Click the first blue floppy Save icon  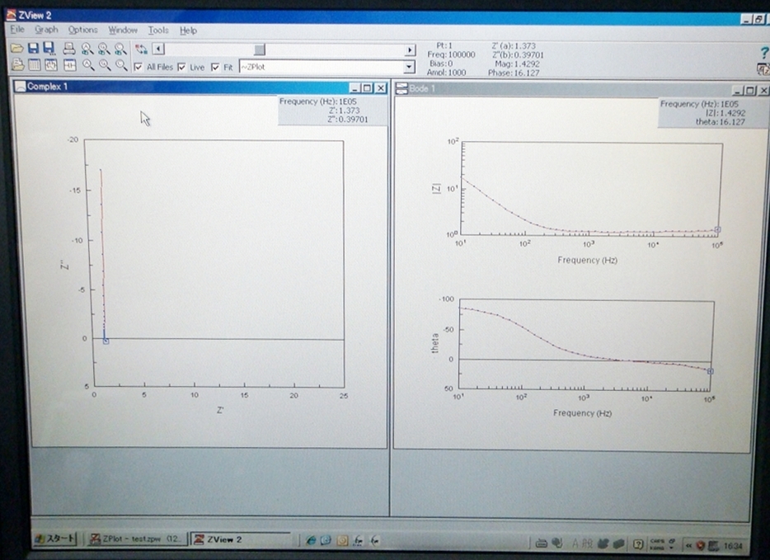pos(33,48)
